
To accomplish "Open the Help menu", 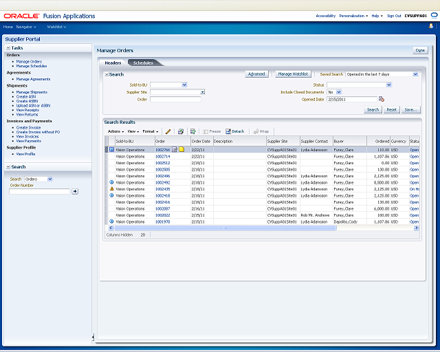I will click(x=377, y=16).
